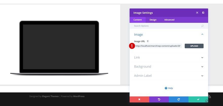Click the snap-to-sidebar icon in the header
Screen dimensions: 223x106
point(203,13)
